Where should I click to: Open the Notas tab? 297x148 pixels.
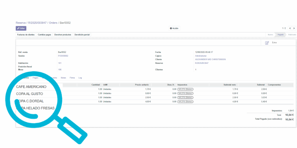63,78
